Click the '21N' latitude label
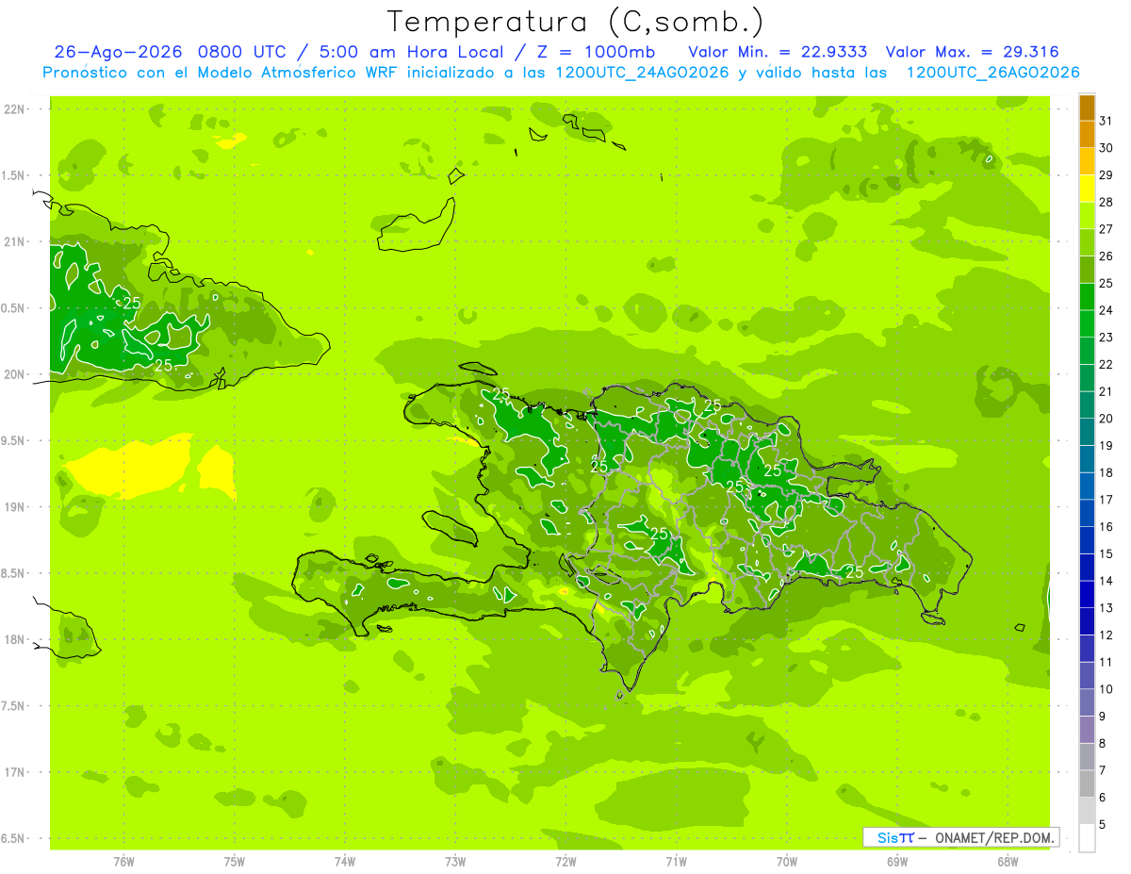Image resolution: width=1131 pixels, height=874 pixels. [x=14, y=241]
